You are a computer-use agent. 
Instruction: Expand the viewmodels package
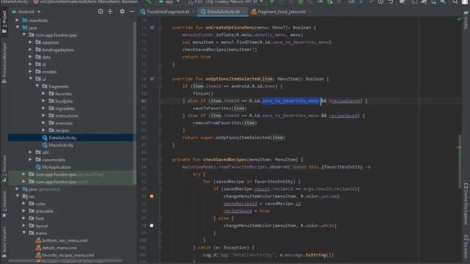click(30, 160)
